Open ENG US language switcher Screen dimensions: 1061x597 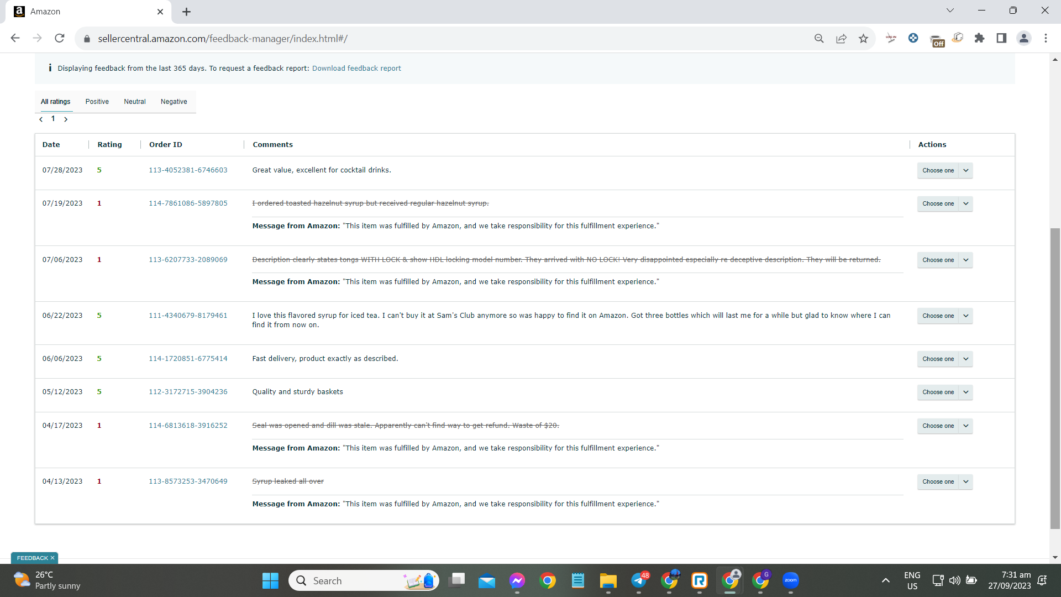pos(912,580)
